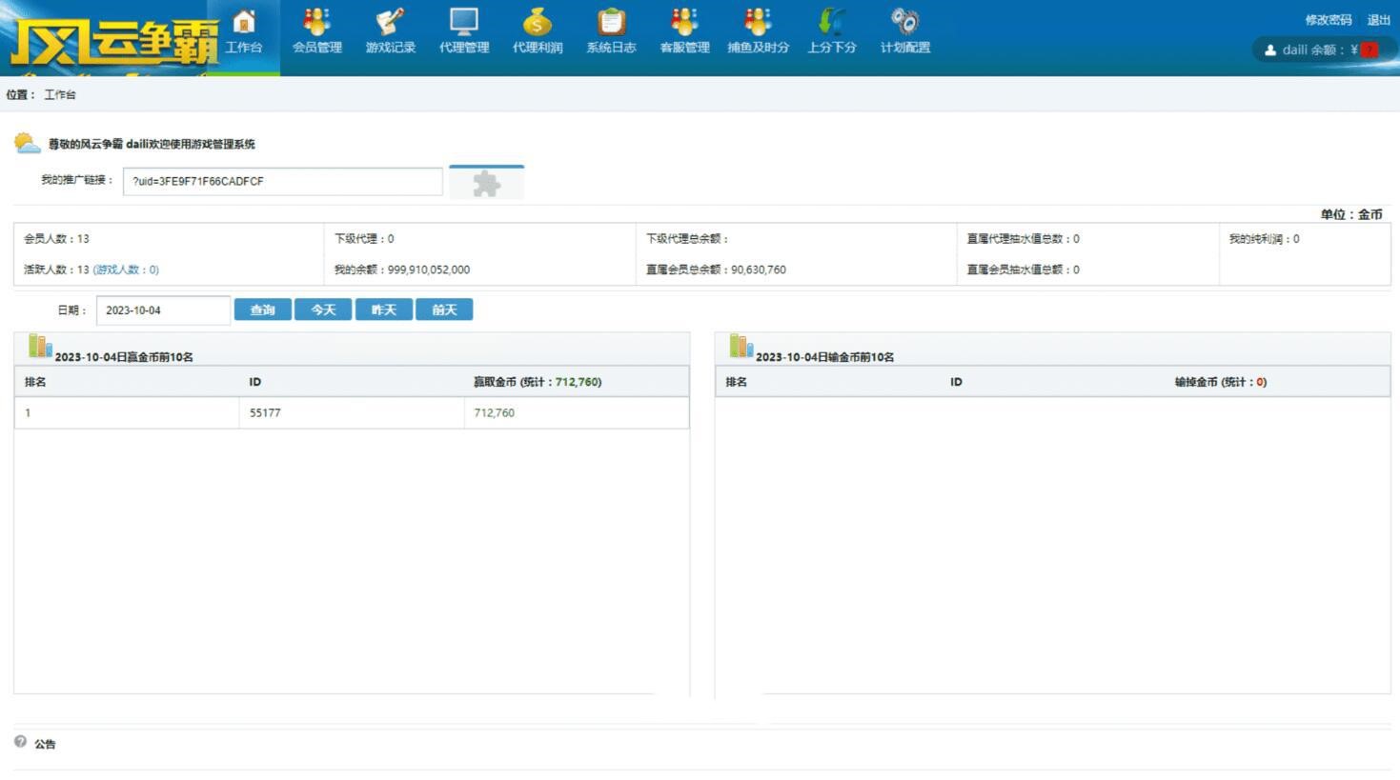This screenshot has width=1400, height=780.
Task: Open 代理管理 agent management
Action: pyautogui.click(x=463, y=22)
